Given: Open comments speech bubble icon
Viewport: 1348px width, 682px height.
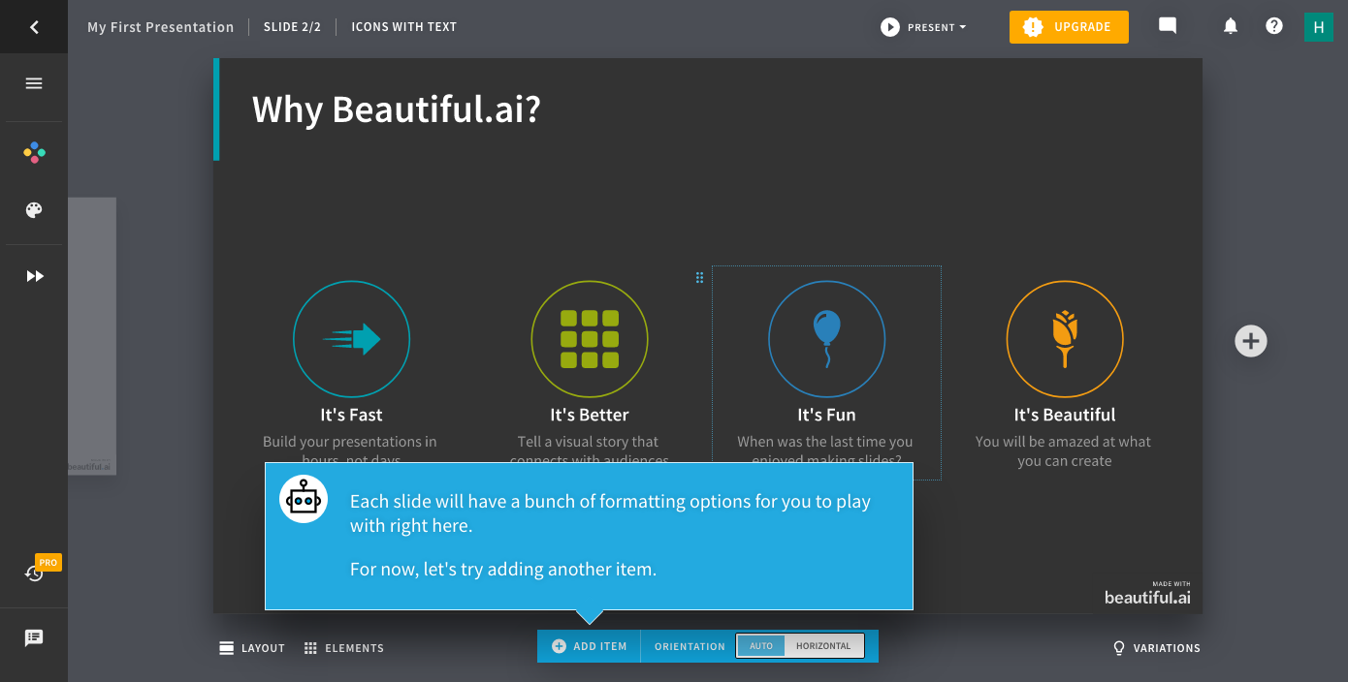Looking at the screenshot, I should pyautogui.click(x=1168, y=26).
